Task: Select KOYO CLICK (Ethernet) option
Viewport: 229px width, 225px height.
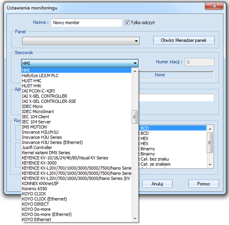Action: 76,199
